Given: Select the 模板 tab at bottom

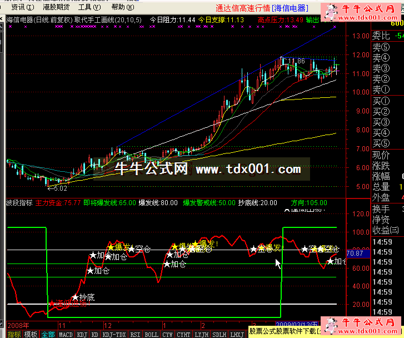Looking at the screenshot, I should (x=31, y=335).
